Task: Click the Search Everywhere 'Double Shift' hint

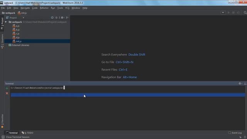Action: pos(137,54)
